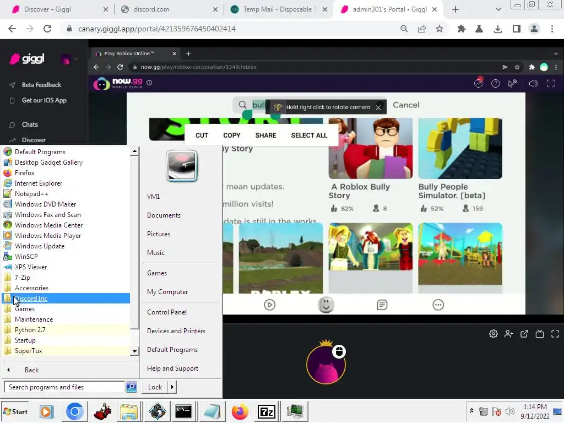Click the Roblox chat nav icon
This screenshot has width=564, height=423.
[382, 305]
